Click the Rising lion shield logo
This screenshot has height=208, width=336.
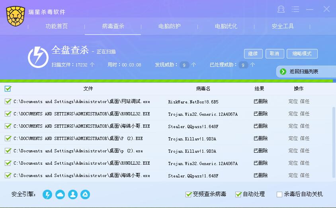click(x=16, y=16)
